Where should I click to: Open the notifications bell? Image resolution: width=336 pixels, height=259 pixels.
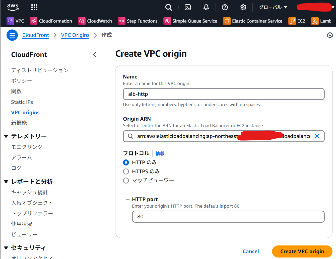click(x=206, y=7)
